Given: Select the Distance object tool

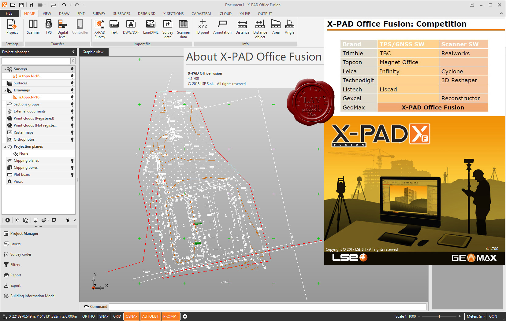Looking at the screenshot, I should 260,29.
